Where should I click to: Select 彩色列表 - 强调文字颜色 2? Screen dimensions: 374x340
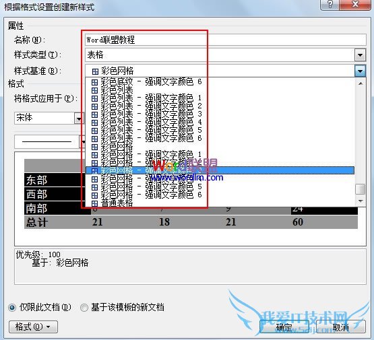[220, 106]
